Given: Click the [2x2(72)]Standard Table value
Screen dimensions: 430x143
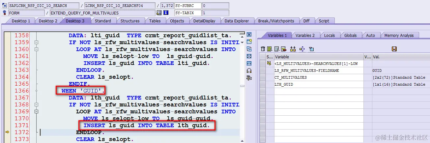Looking at the screenshot, I should point(399,77).
